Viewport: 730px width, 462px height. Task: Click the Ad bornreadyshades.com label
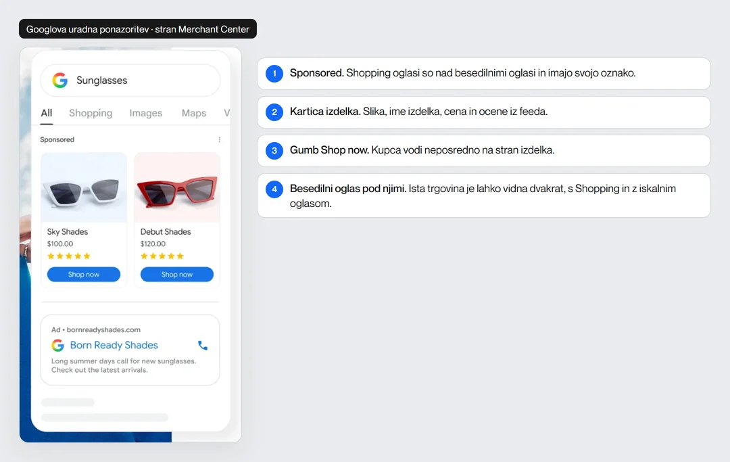pyautogui.click(x=96, y=329)
